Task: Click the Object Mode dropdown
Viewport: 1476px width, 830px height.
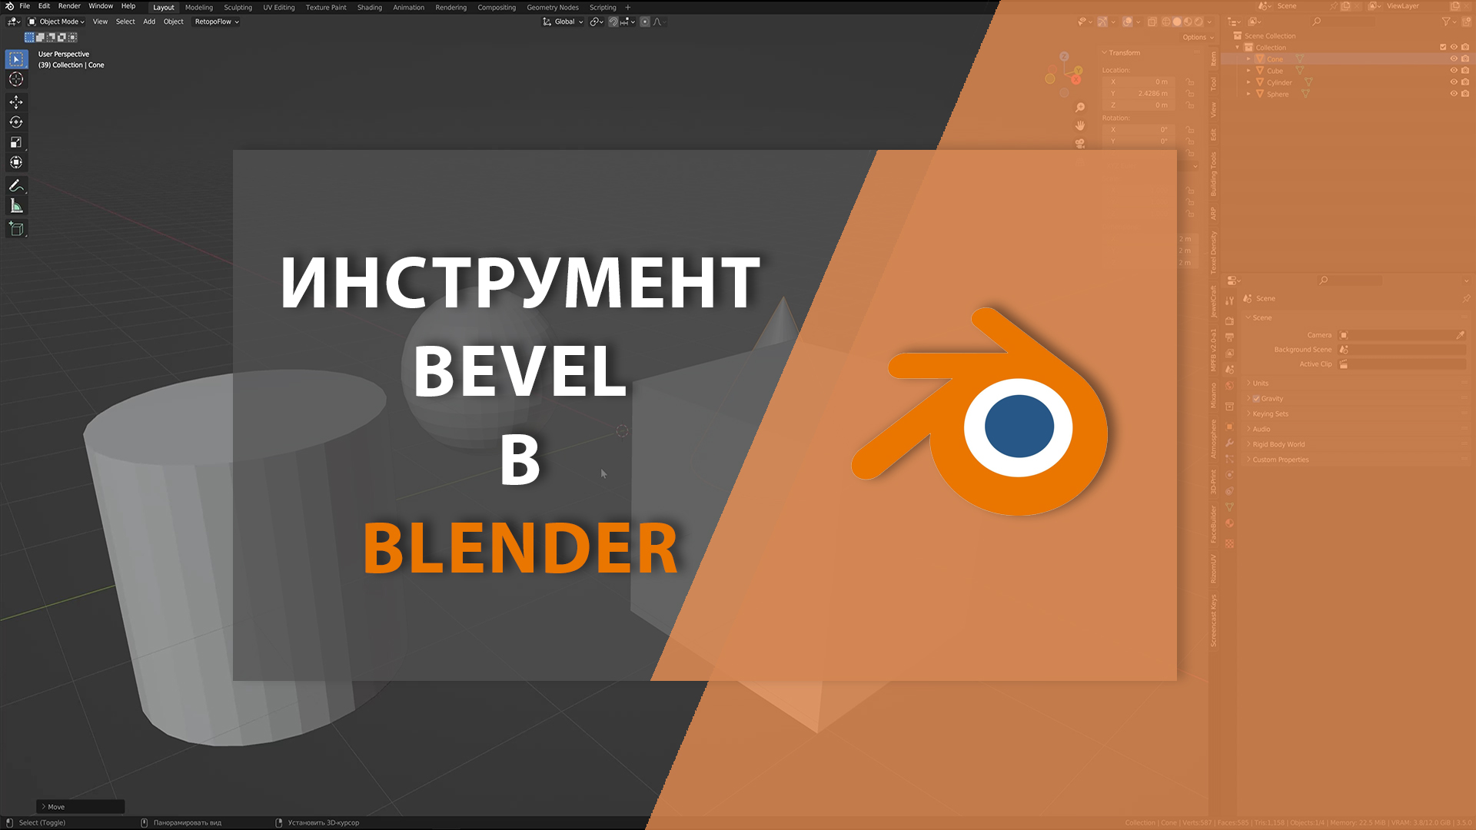Action: (56, 22)
